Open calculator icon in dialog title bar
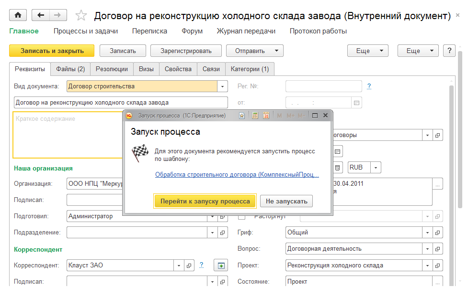 pos(255,116)
